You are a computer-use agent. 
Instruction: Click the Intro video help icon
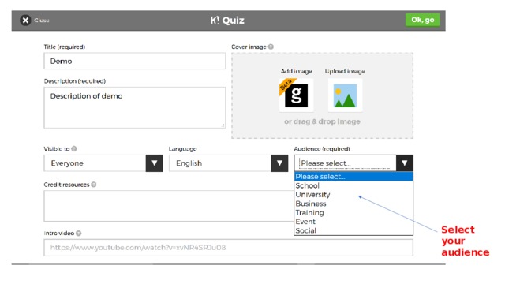[x=79, y=234]
